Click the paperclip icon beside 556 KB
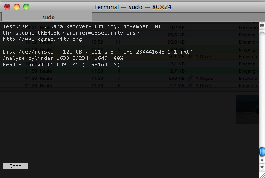Viewport: 265px width, 178px height. (x=190, y=78)
